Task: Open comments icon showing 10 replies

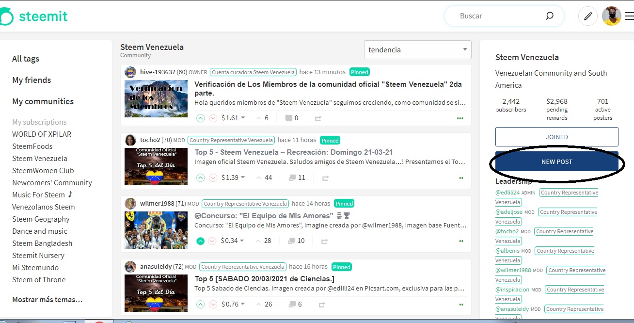Action: (x=292, y=241)
